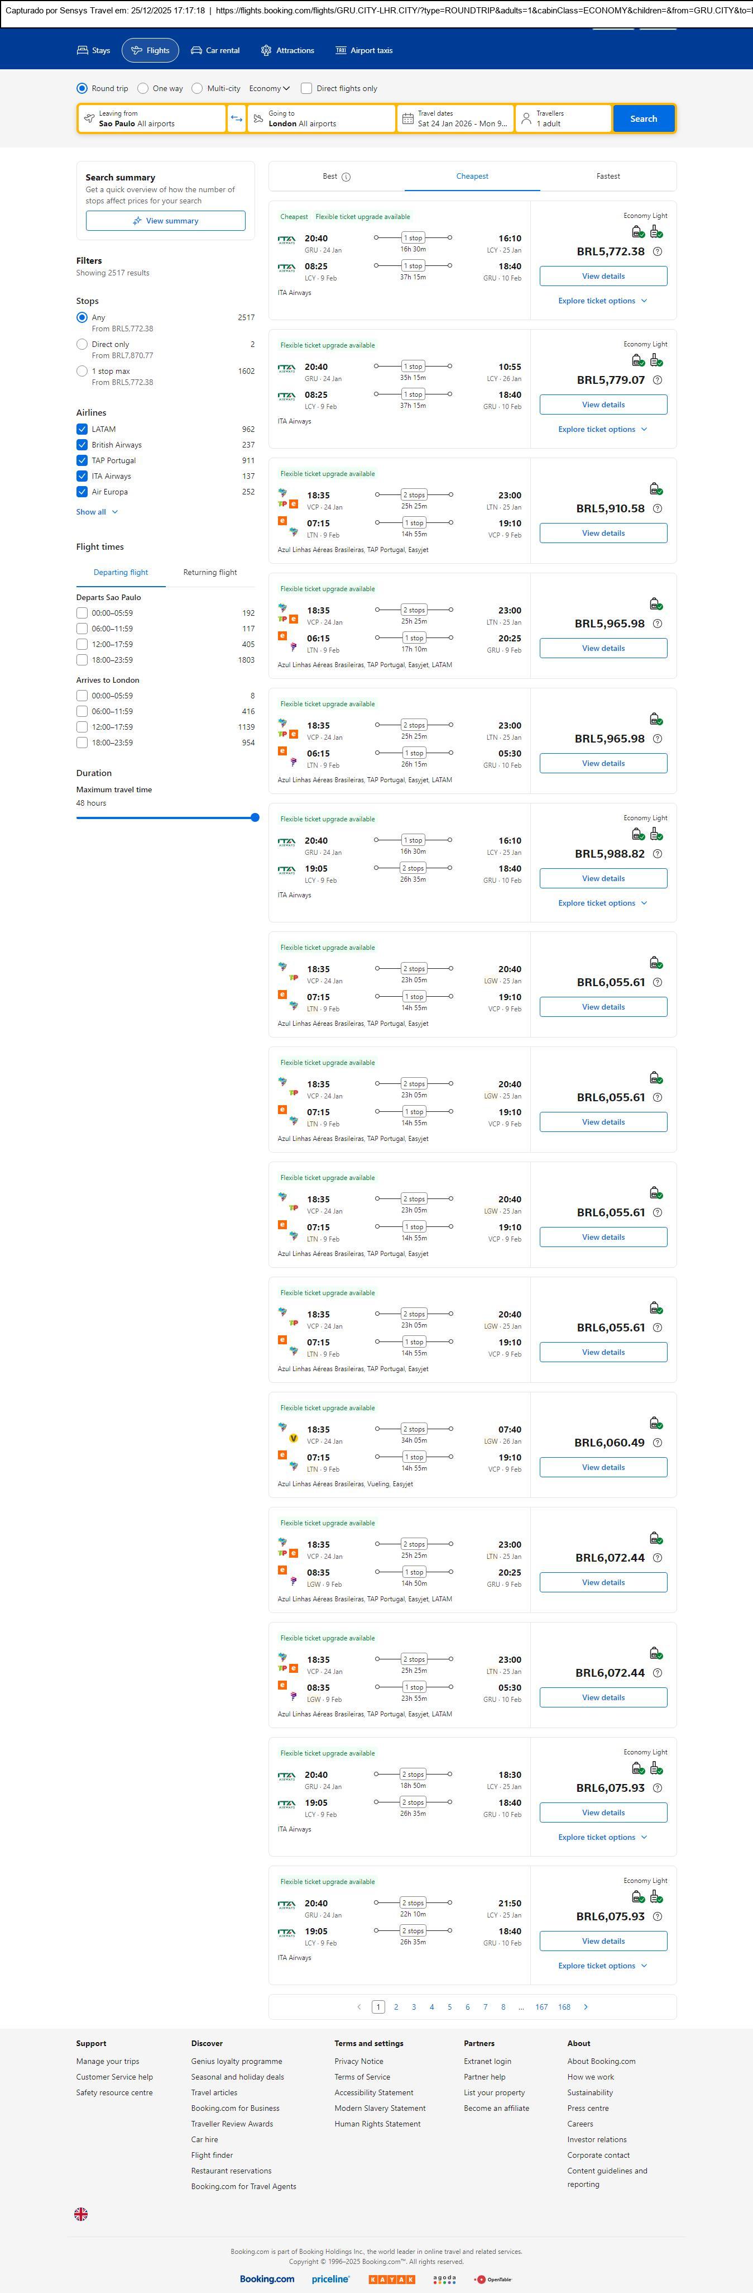Open the Economy cabin class dropdown

coord(270,88)
